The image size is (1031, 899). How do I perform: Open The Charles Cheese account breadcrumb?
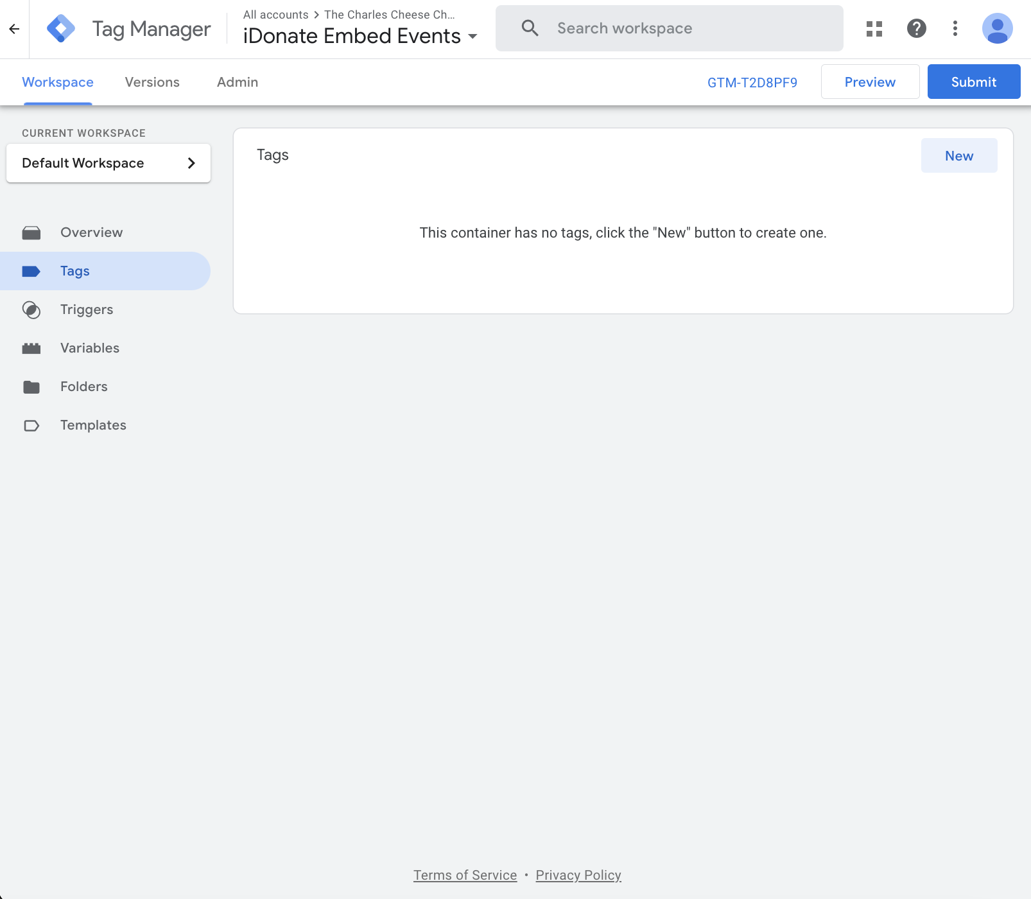coord(390,14)
